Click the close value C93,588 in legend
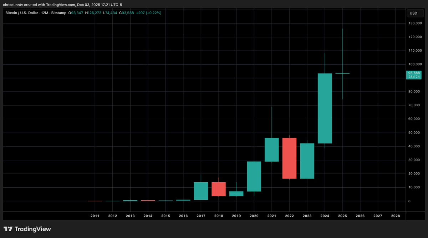Image resolution: width=428 pixels, height=238 pixels. pyautogui.click(x=126, y=13)
